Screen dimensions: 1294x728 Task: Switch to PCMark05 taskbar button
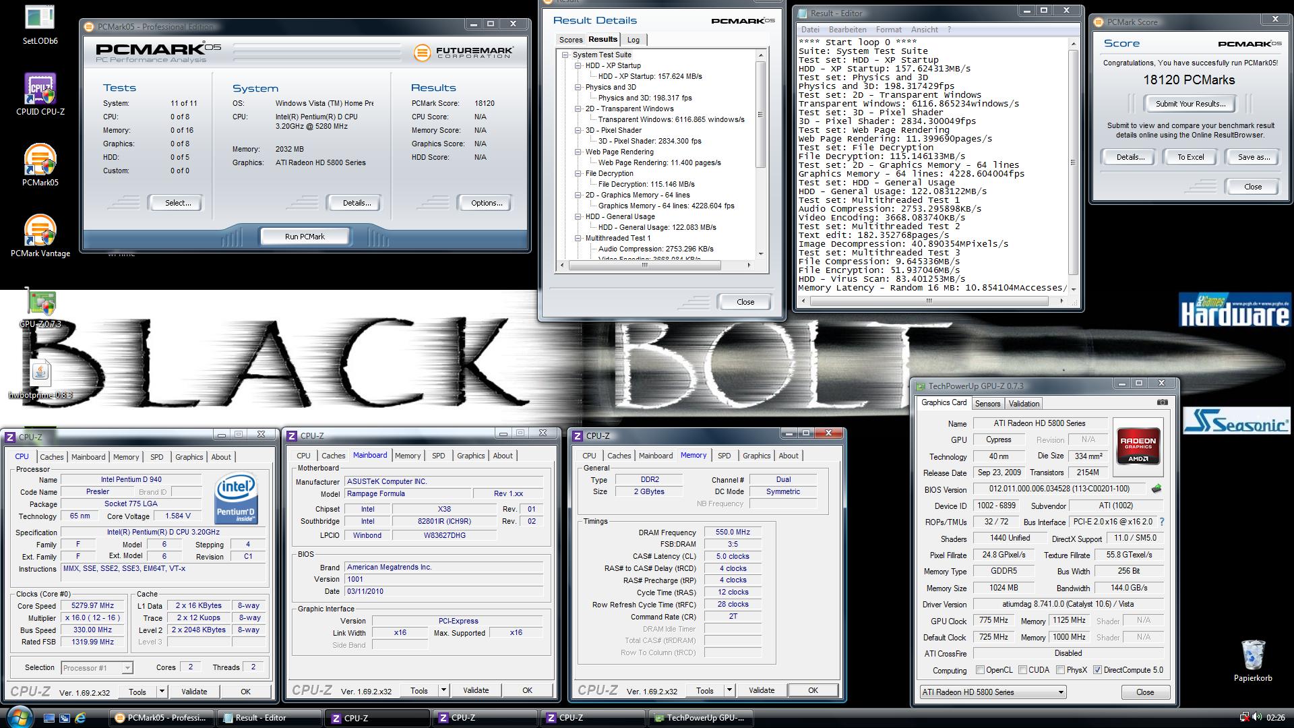click(x=162, y=718)
